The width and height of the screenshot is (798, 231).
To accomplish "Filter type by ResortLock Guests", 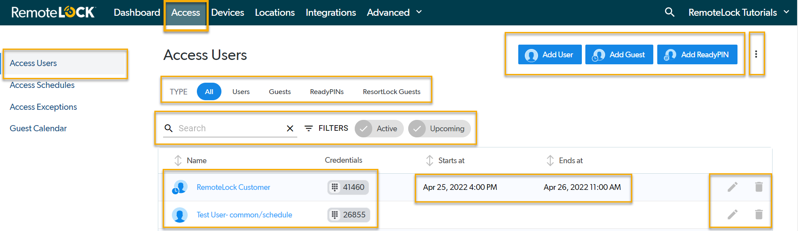I will tap(392, 92).
